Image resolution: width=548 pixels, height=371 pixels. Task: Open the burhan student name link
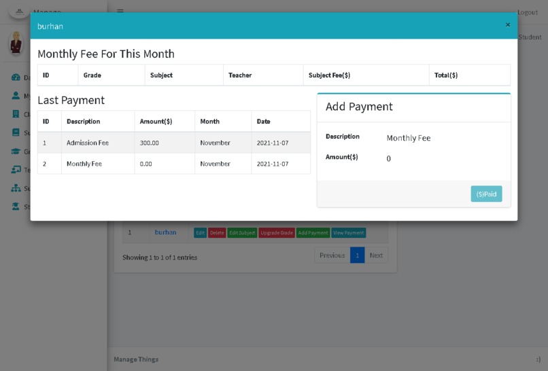coord(166,232)
